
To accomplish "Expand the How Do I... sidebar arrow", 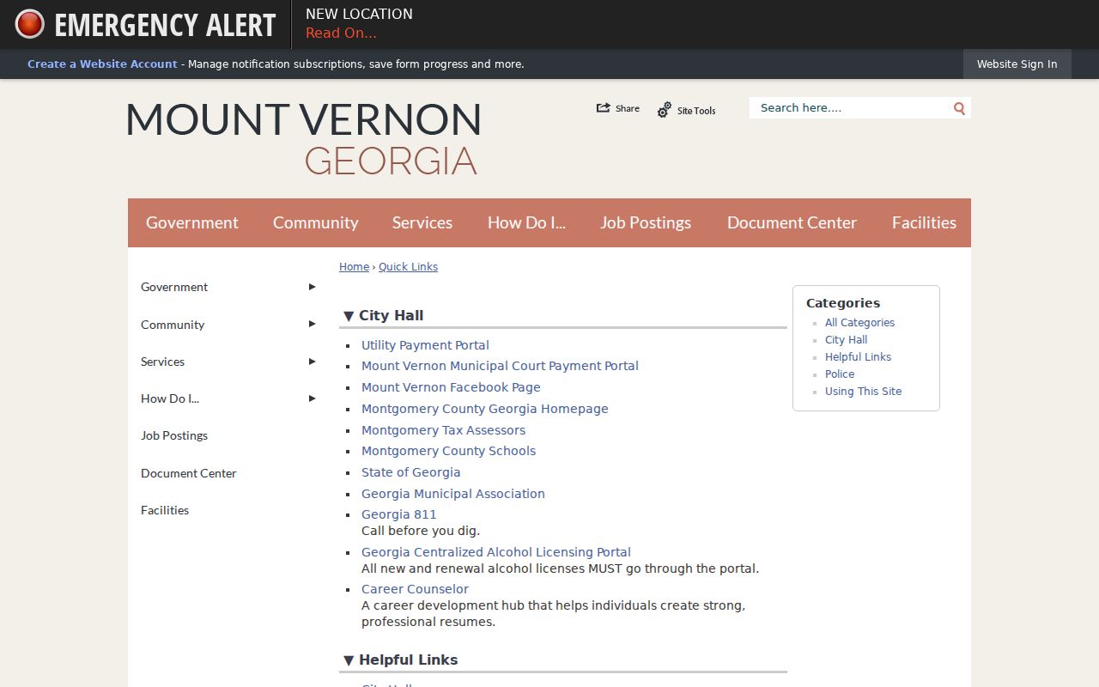I will [313, 398].
